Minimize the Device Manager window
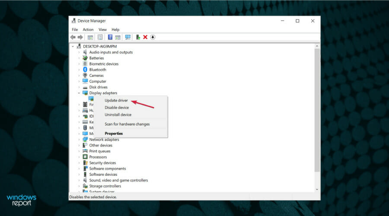The height and width of the screenshot is (216, 389). [x=282, y=21]
